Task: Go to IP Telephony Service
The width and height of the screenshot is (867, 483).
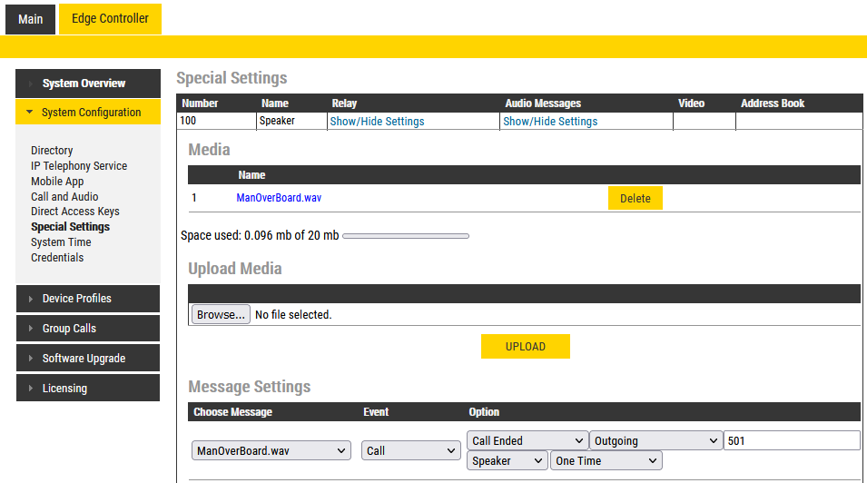Action: coord(79,166)
